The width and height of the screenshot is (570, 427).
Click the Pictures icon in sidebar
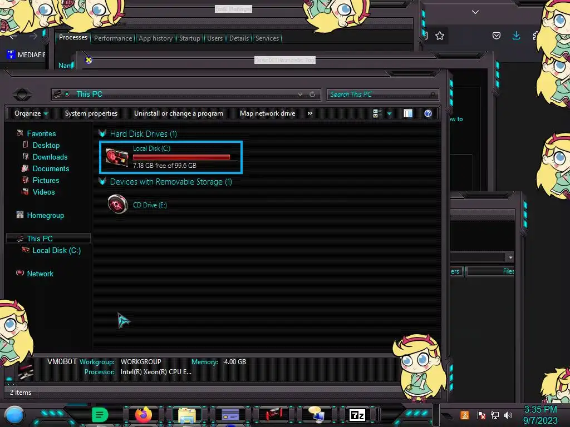(26, 180)
